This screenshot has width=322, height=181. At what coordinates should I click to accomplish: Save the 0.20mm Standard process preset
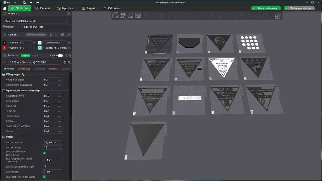tap(65, 62)
